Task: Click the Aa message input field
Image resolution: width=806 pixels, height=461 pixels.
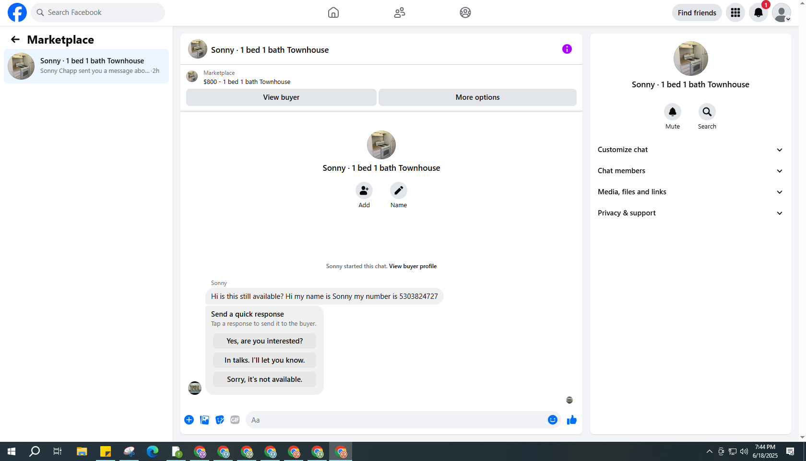Action: coord(397,420)
